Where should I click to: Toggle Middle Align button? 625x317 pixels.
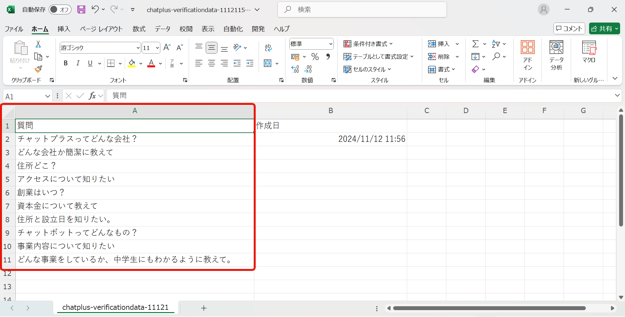click(x=212, y=48)
